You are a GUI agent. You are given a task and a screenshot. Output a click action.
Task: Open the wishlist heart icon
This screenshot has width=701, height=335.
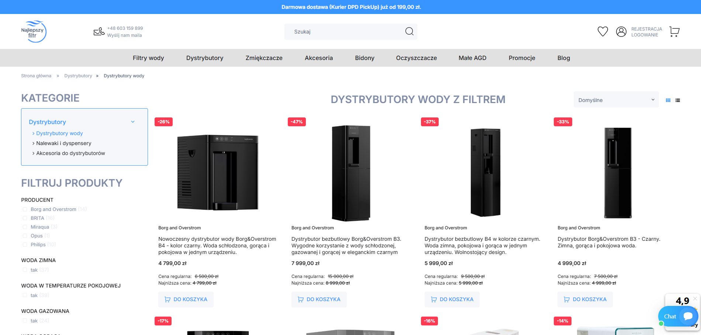pyautogui.click(x=602, y=32)
